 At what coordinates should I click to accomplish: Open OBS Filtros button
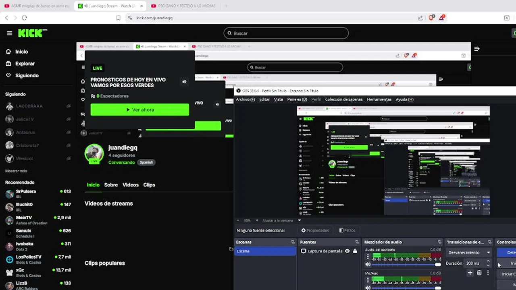pos(347,230)
